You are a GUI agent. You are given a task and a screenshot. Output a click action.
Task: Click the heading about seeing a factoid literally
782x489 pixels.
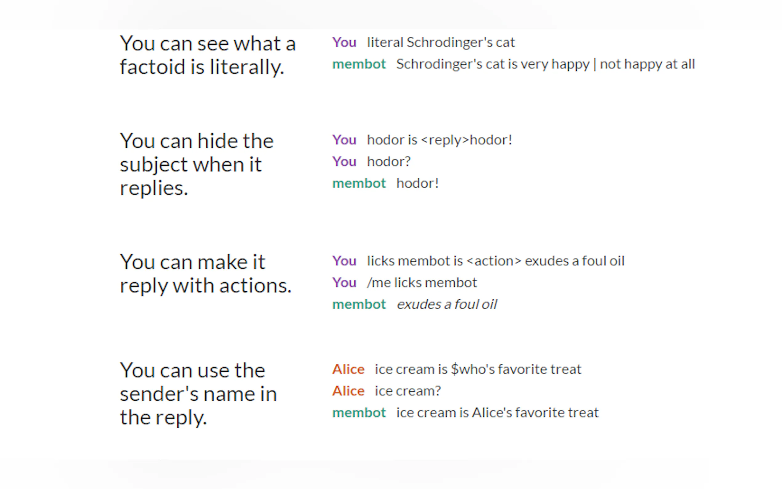[x=208, y=55]
